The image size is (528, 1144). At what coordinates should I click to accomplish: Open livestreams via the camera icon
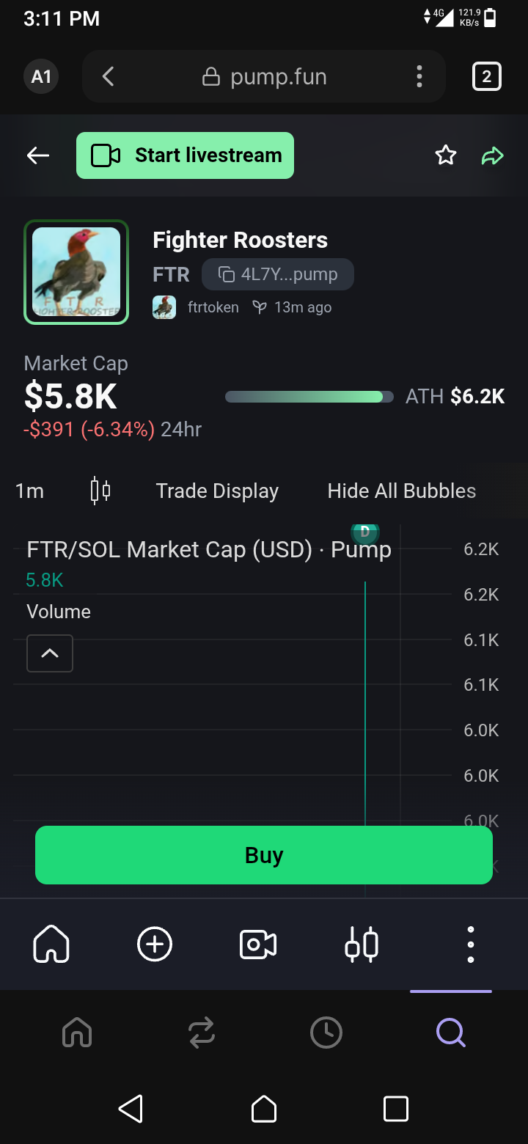coord(258,944)
